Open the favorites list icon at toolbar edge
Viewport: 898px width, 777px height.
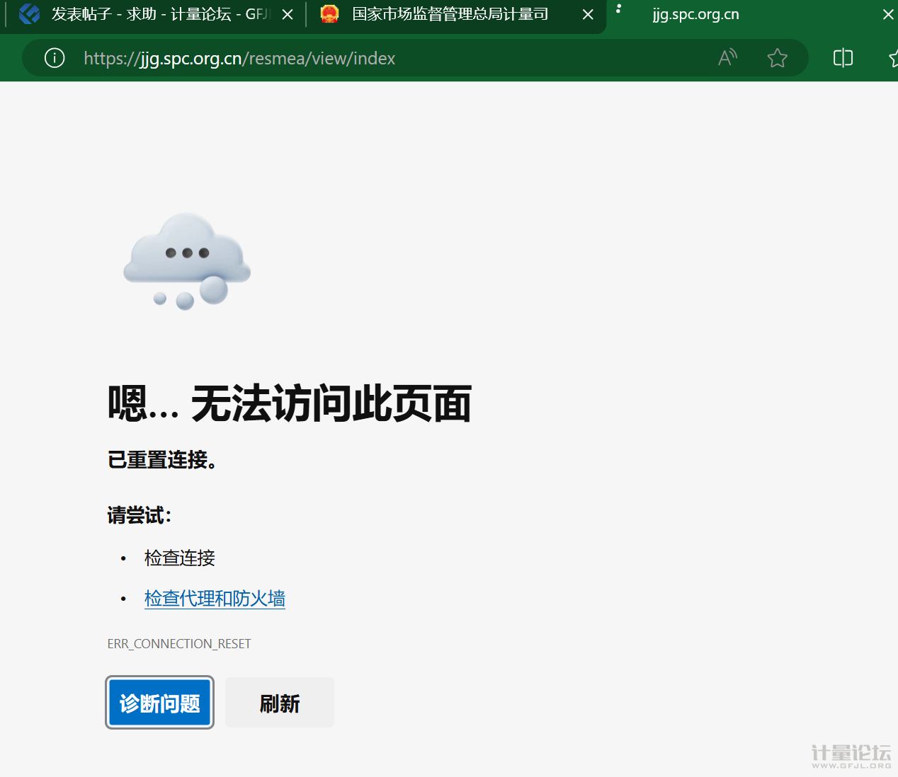pyautogui.click(x=893, y=58)
